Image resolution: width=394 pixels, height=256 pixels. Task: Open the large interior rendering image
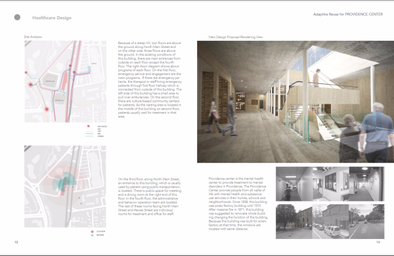(x=295, y=102)
